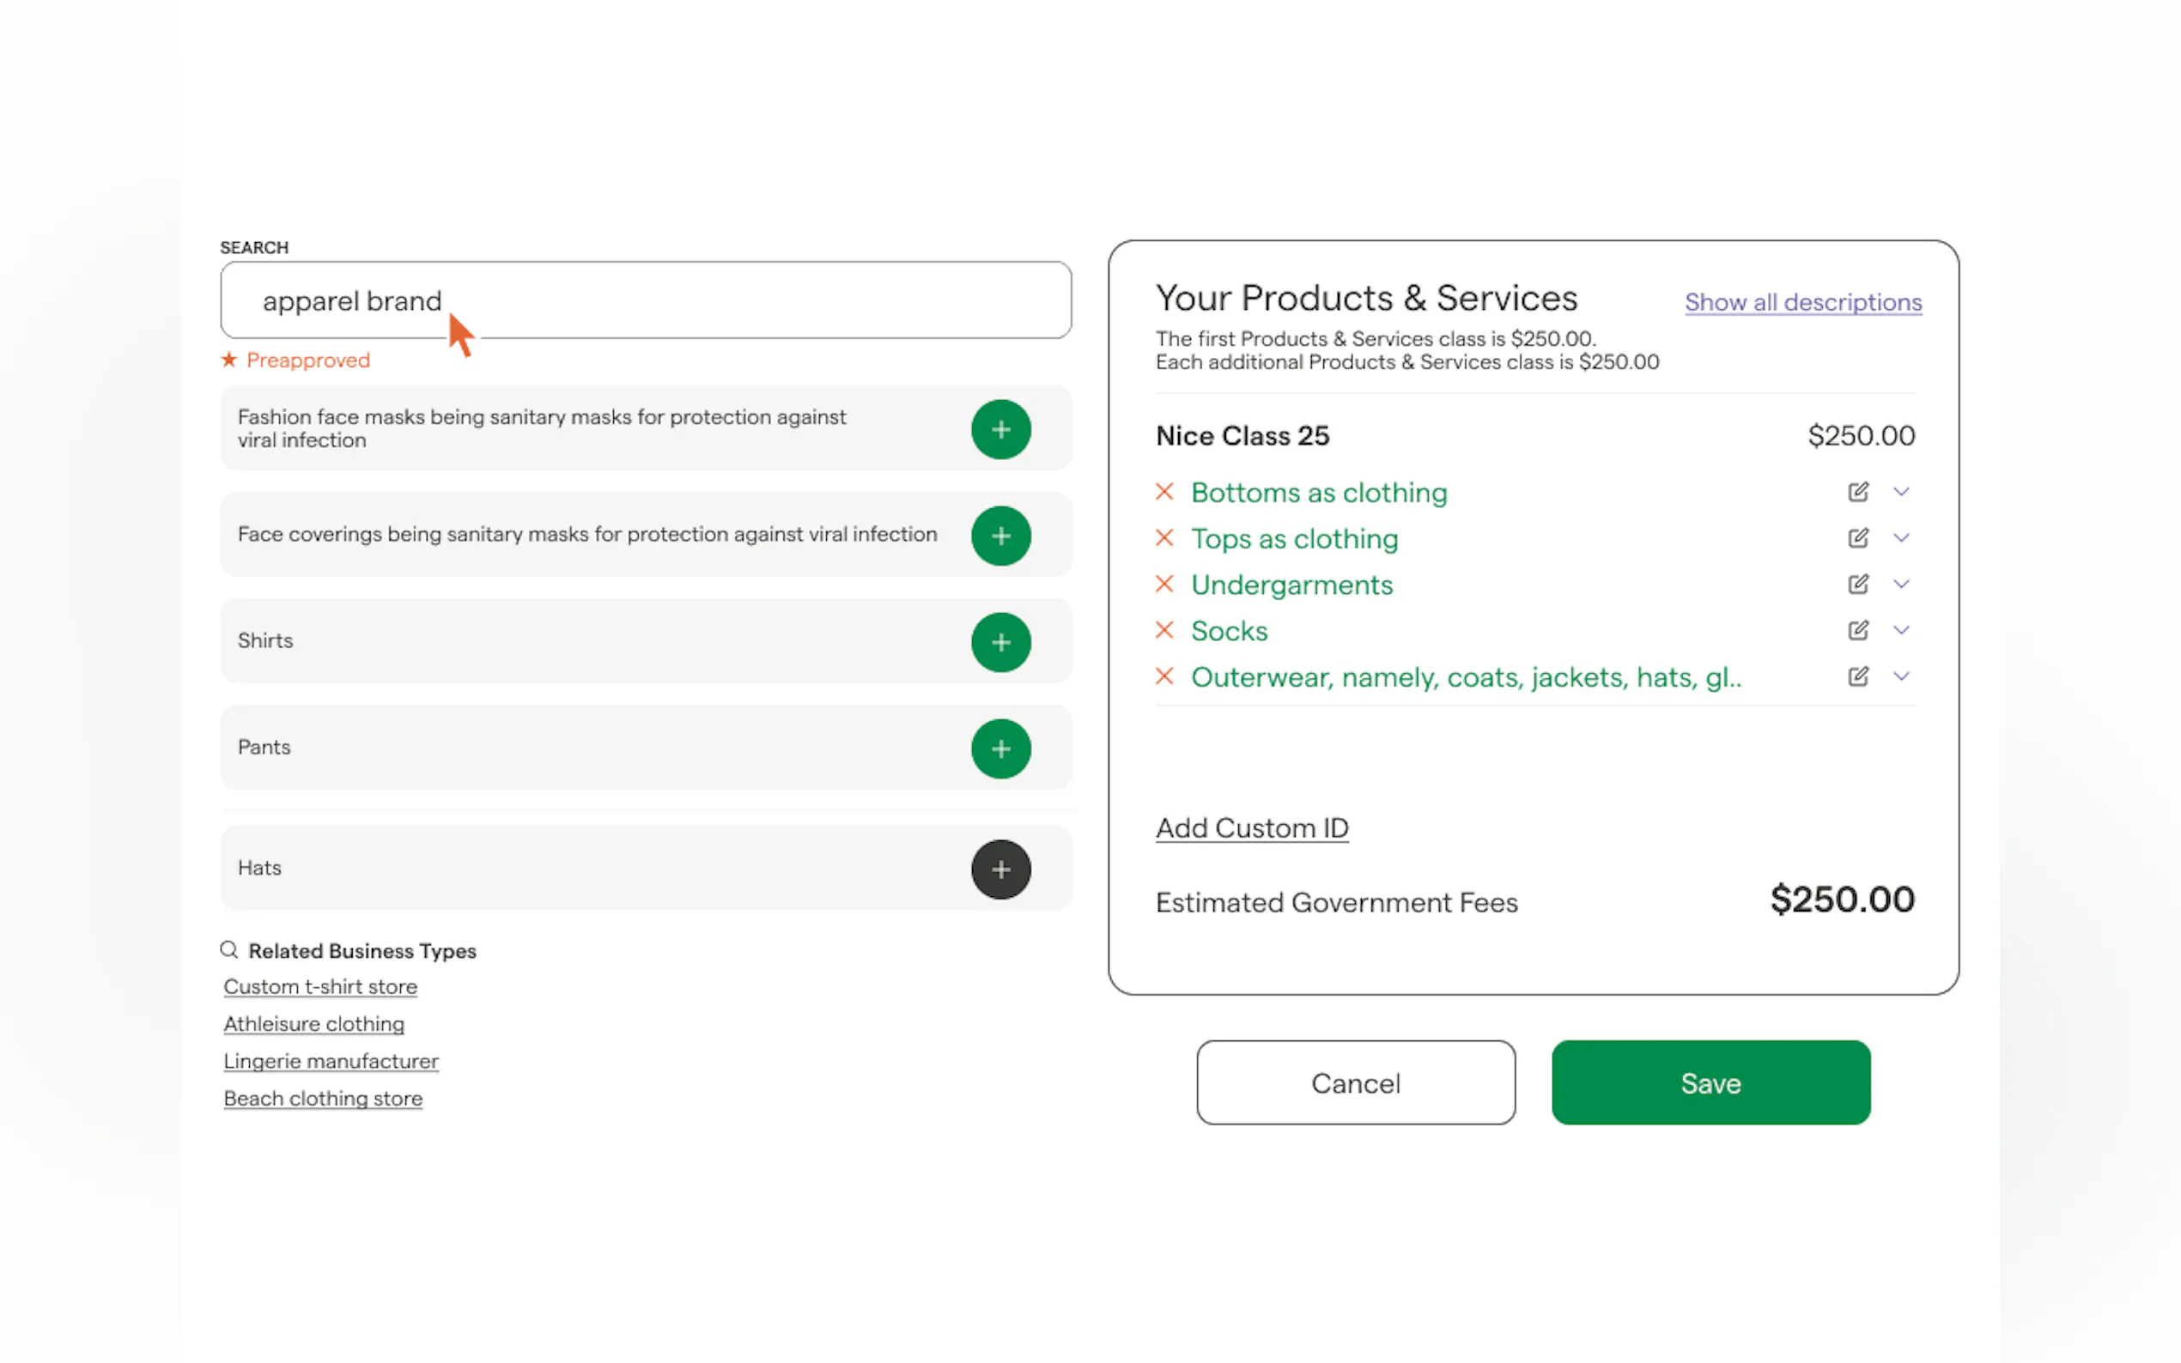The width and height of the screenshot is (2181, 1363).
Task: Remove Tops as clothing with X
Action: click(x=1164, y=538)
